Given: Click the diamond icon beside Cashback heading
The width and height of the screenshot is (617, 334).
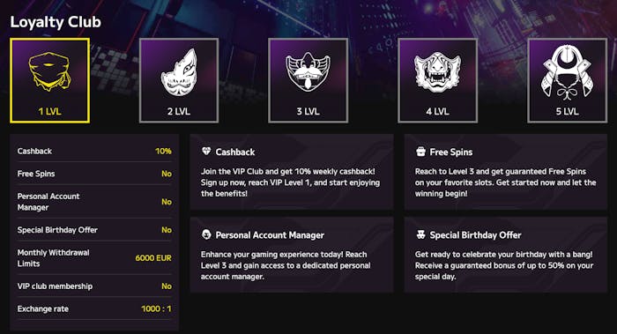Looking at the screenshot, I should [206, 152].
